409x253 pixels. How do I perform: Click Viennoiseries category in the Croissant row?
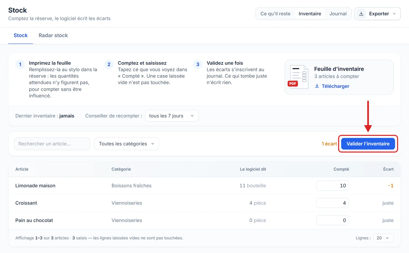(127, 203)
